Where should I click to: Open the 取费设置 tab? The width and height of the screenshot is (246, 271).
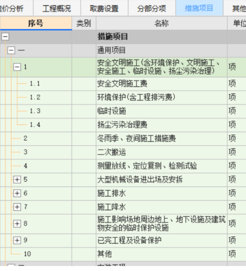(x=104, y=8)
